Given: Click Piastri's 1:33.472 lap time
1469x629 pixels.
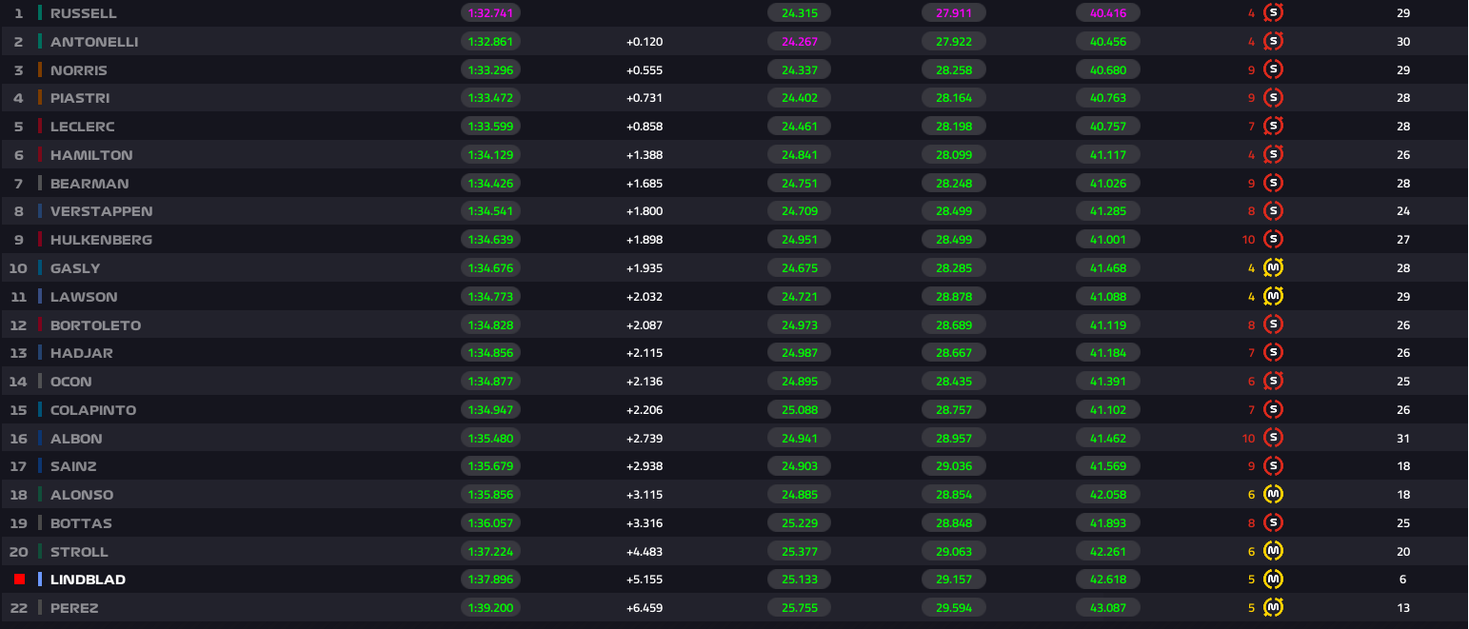Looking at the screenshot, I should click(491, 98).
